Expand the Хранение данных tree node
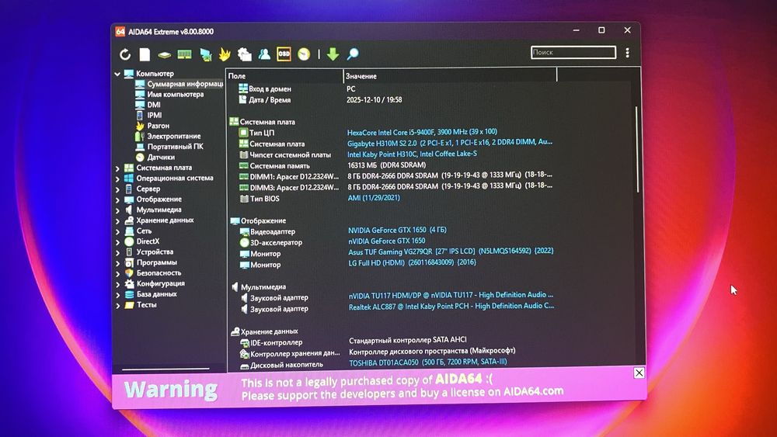This screenshot has width=777, height=437. click(x=117, y=221)
